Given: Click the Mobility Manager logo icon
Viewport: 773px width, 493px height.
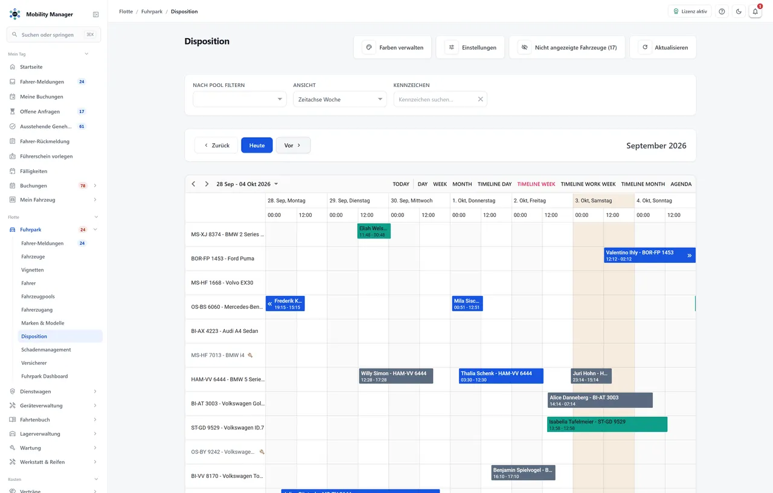Looking at the screenshot, I should click(14, 14).
